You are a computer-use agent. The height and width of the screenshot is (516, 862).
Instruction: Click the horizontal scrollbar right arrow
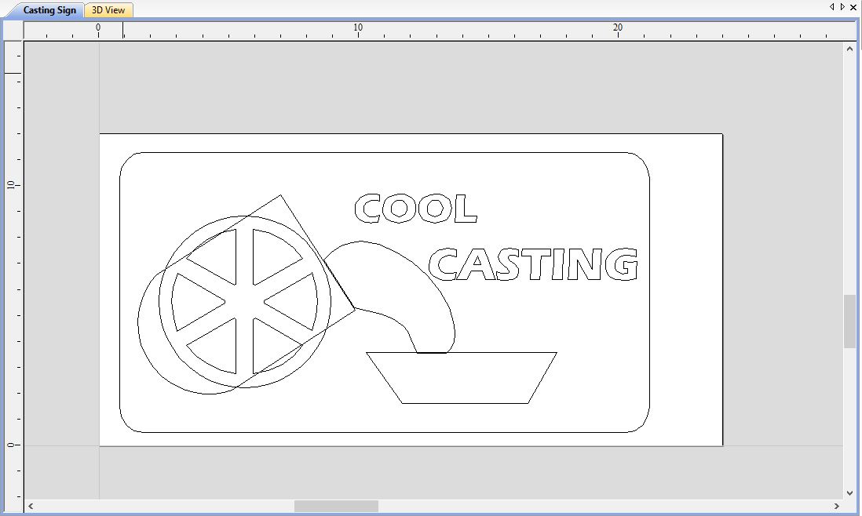[837, 506]
